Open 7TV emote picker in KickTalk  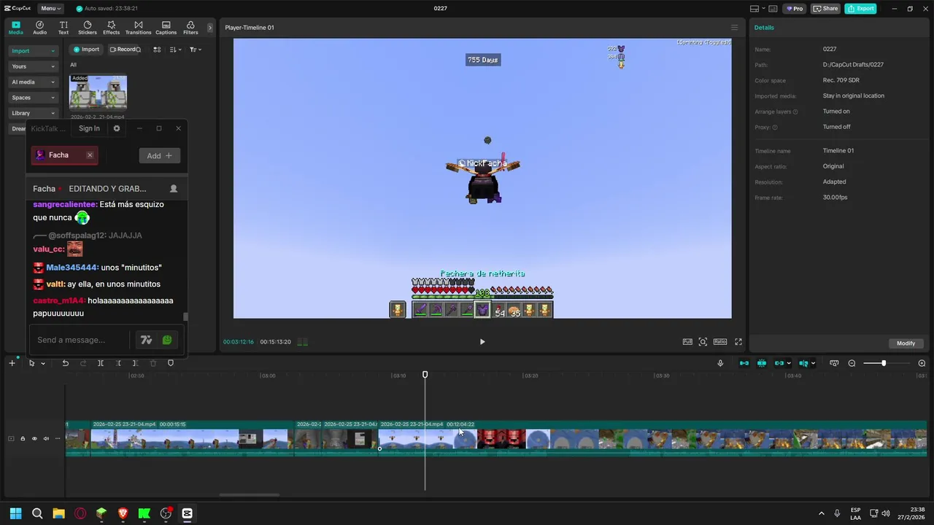tap(146, 340)
